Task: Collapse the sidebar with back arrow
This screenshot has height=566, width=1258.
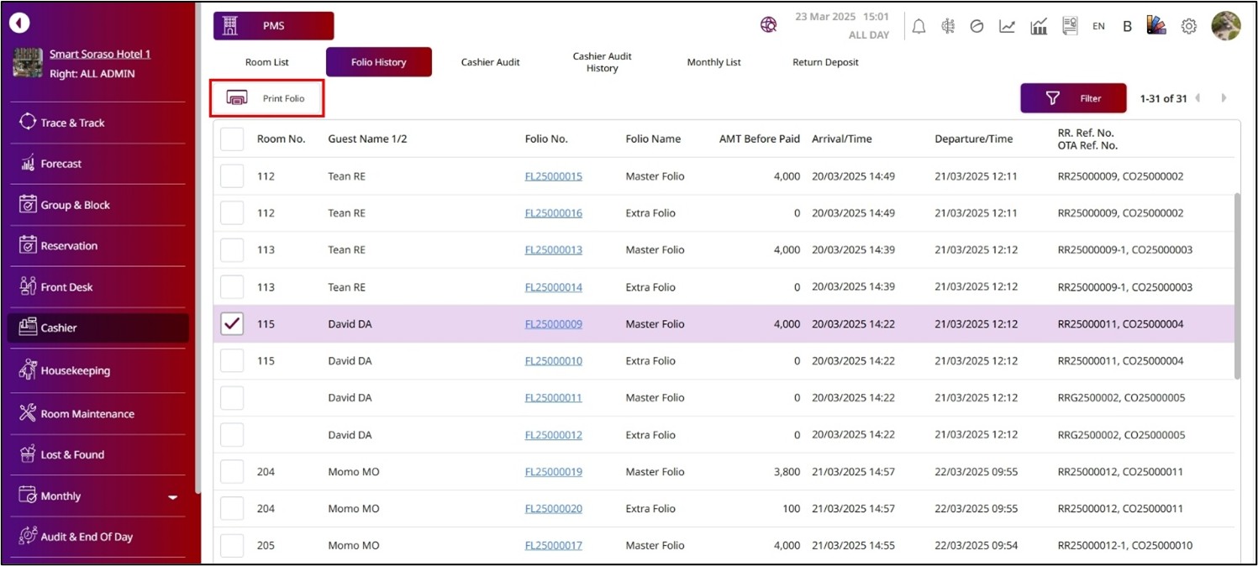Action: [19, 24]
